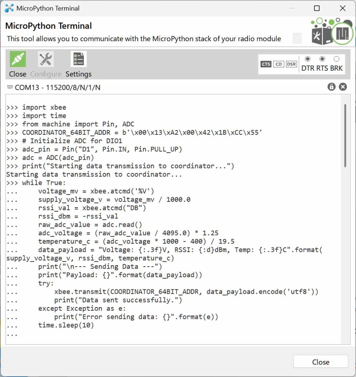Click the 'adc_pin = Pin("D1"...' line
Image resolution: width=356 pixels, height=377 pixels.
(94, 149)
